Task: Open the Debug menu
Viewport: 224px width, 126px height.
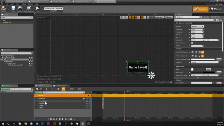Action: [x=24, y=4]
